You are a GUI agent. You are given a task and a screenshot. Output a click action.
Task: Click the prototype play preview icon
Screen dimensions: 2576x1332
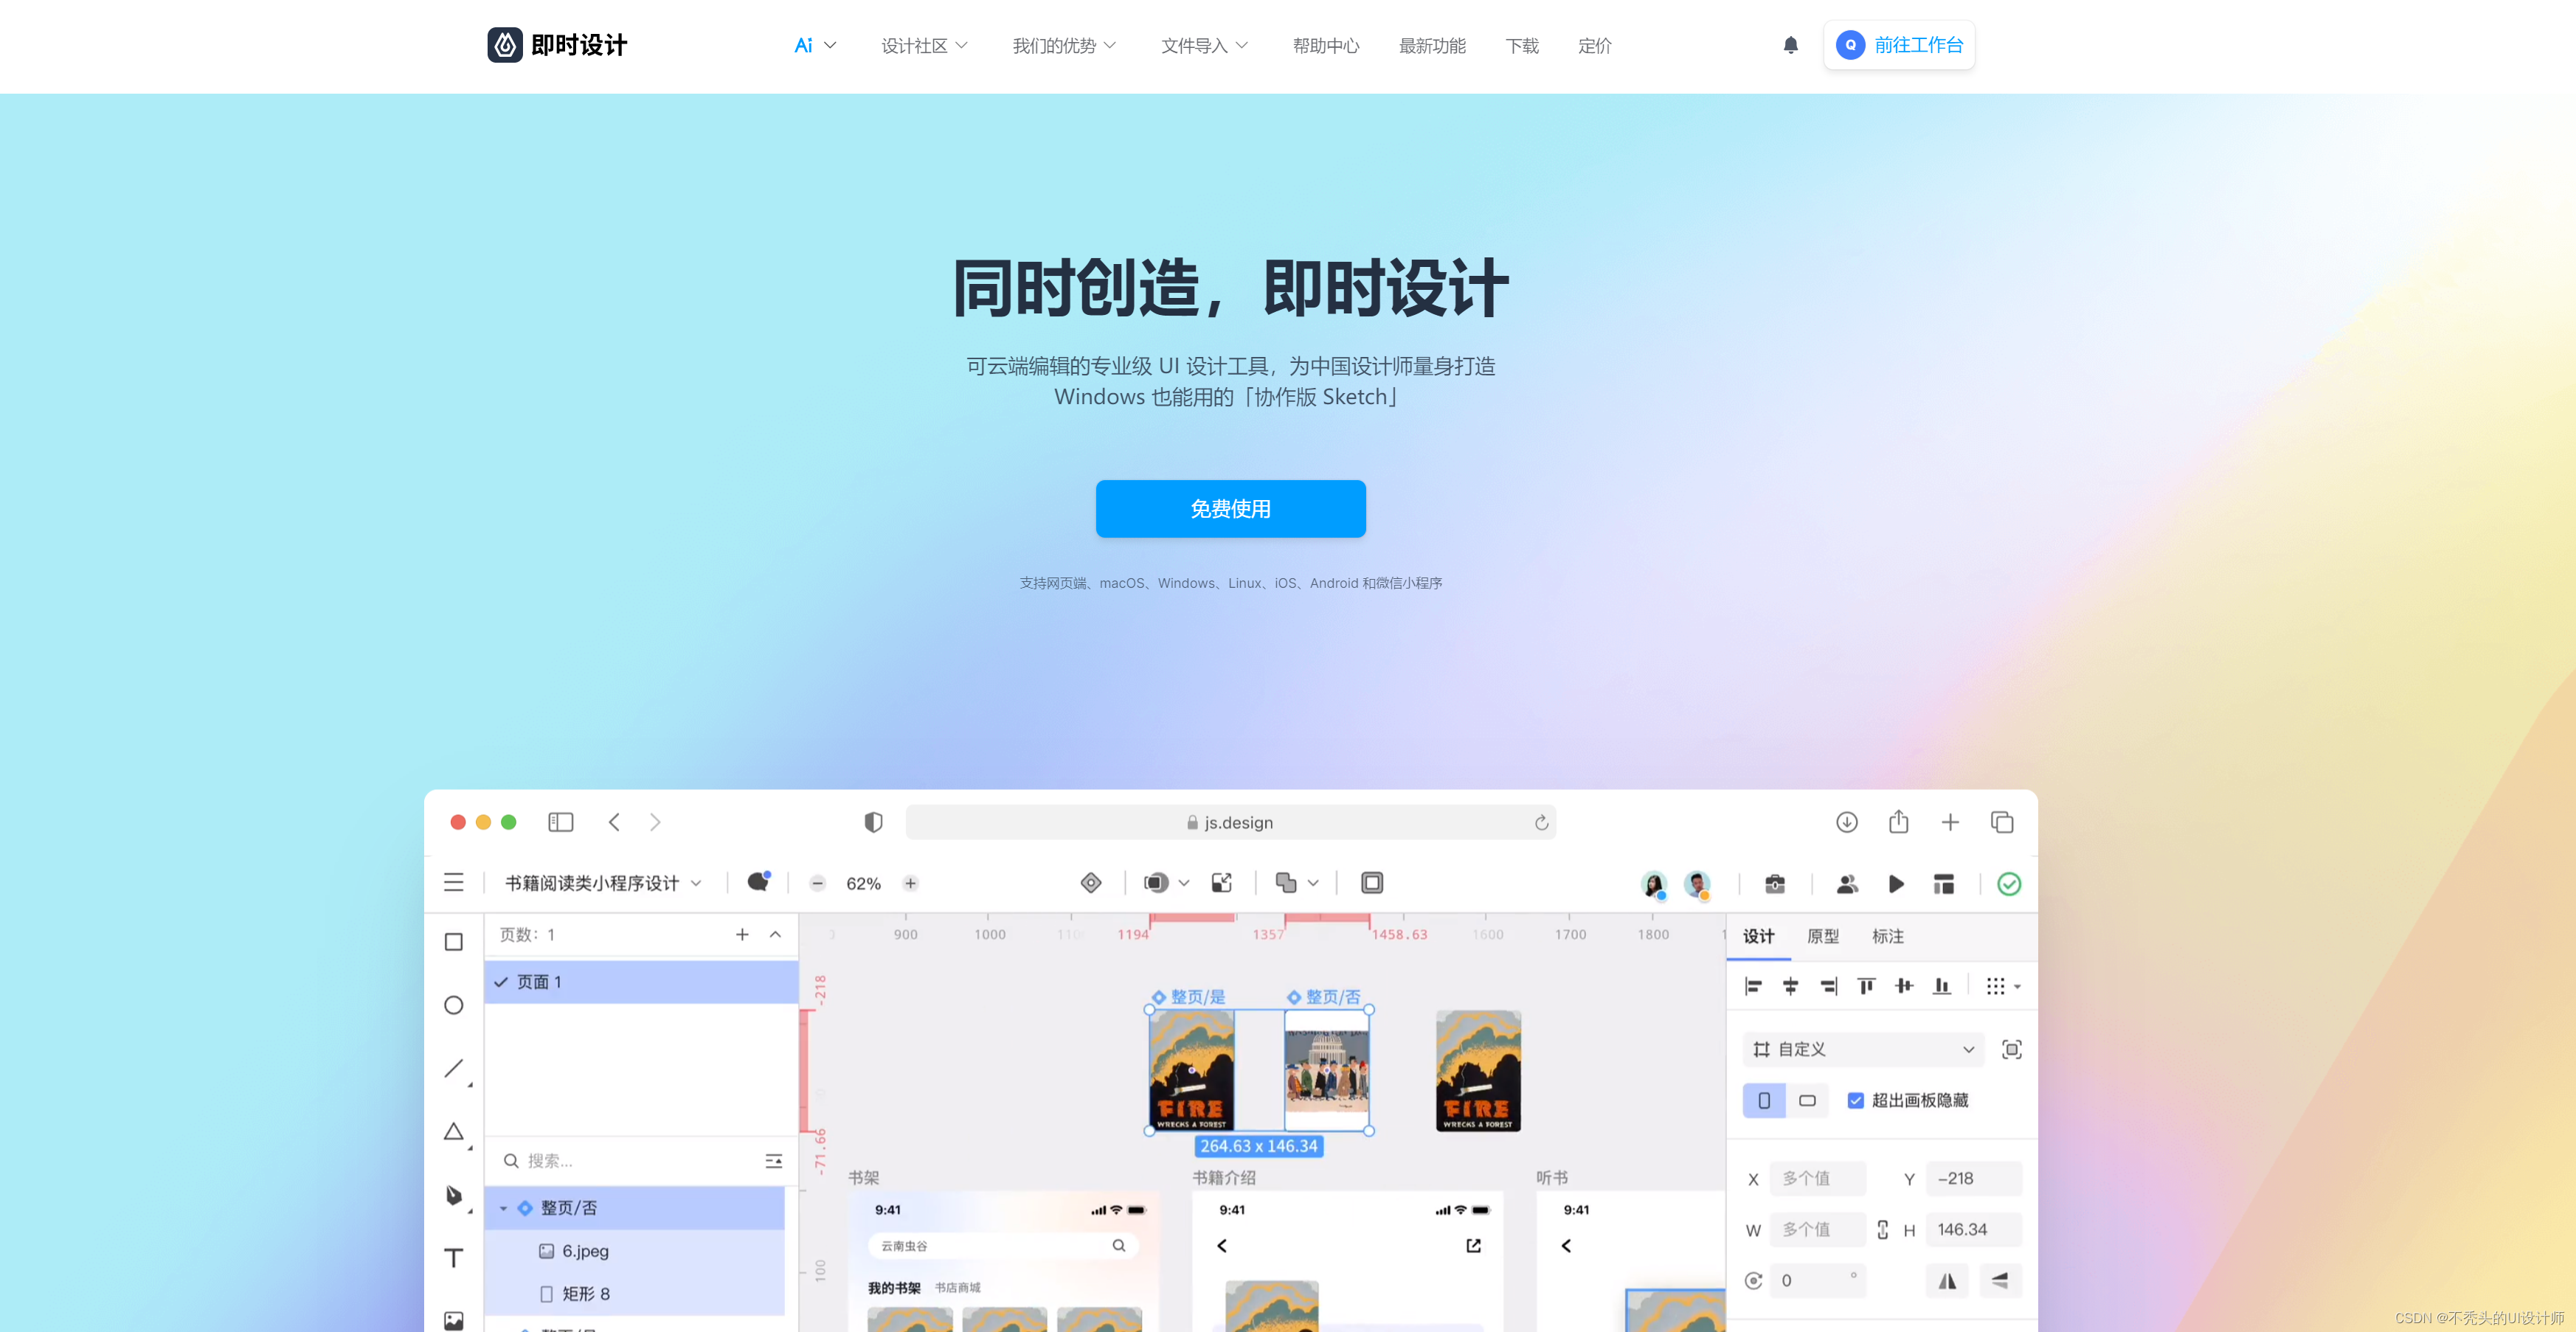(x=1895, y=884)
